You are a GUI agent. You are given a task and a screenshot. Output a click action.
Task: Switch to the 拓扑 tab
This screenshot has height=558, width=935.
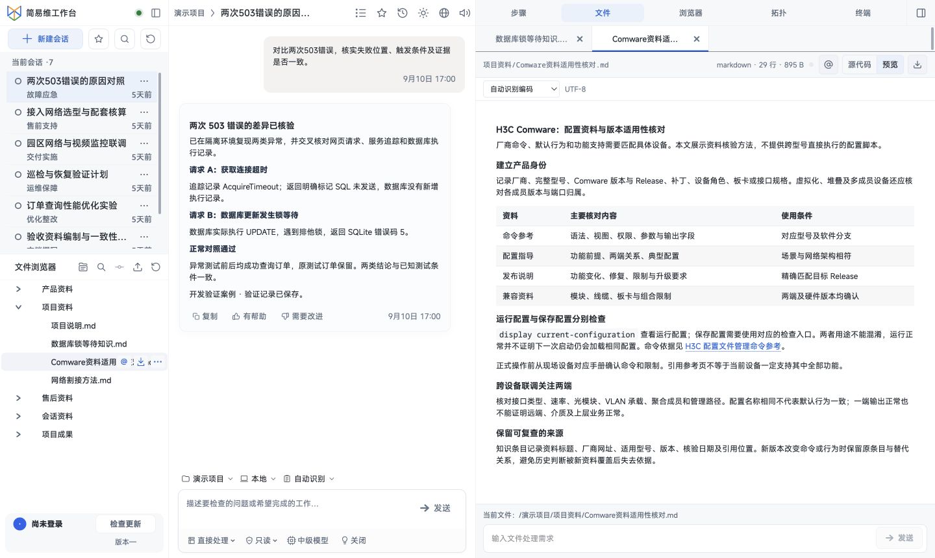(x=779, y=13)
